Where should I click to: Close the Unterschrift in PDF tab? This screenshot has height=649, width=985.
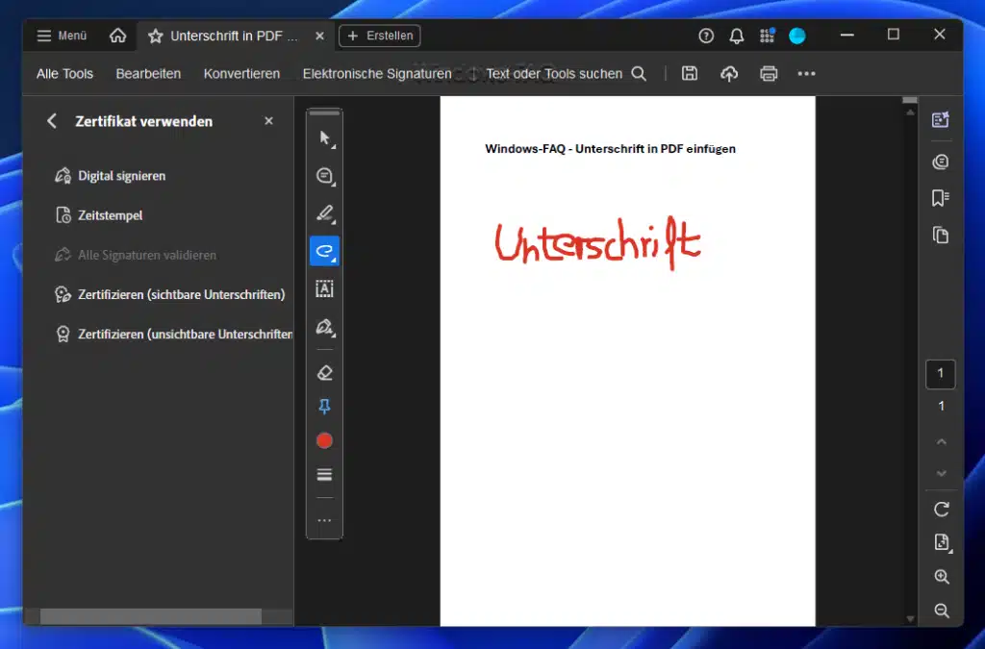pyautogui.click(x=319, y=37)
